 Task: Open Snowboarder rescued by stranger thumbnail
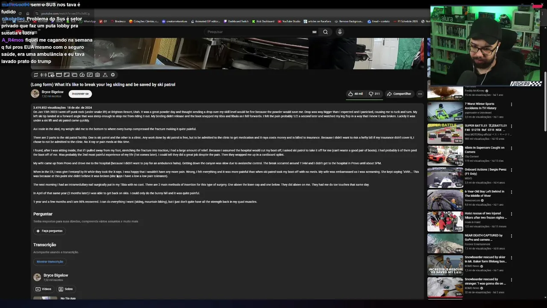tap(445, 287)
